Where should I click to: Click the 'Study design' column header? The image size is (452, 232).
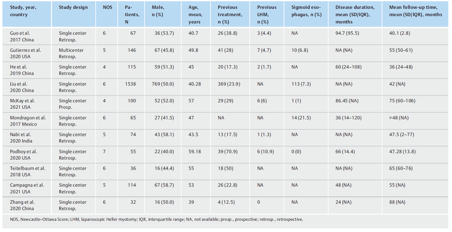73,7
